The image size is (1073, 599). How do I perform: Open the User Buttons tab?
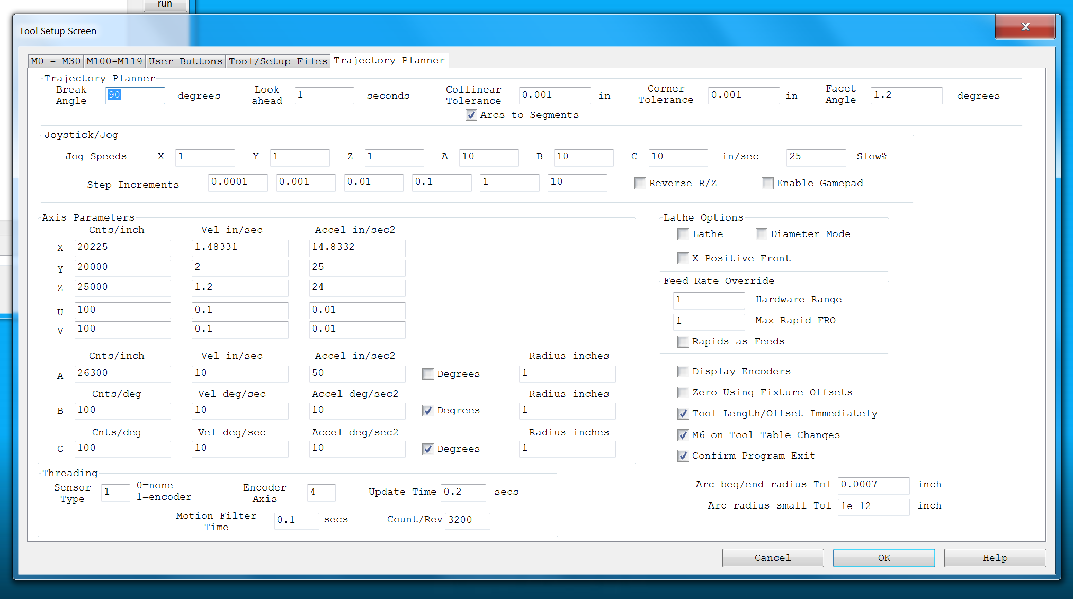185,61
